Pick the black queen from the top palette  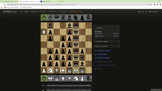(x=57, y=17)
